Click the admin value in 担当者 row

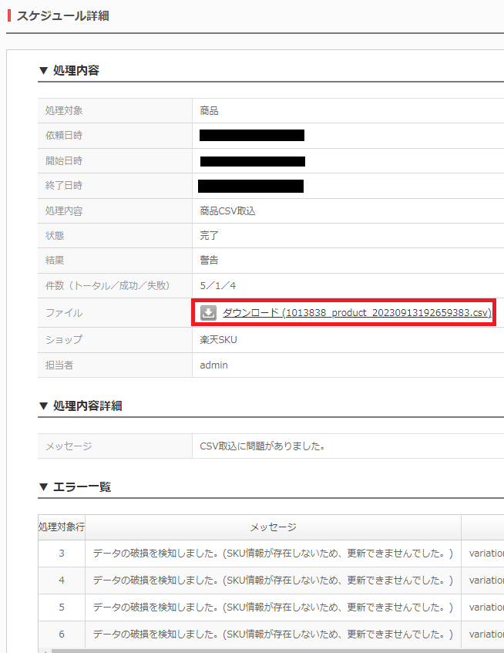[x=214, y=365]
